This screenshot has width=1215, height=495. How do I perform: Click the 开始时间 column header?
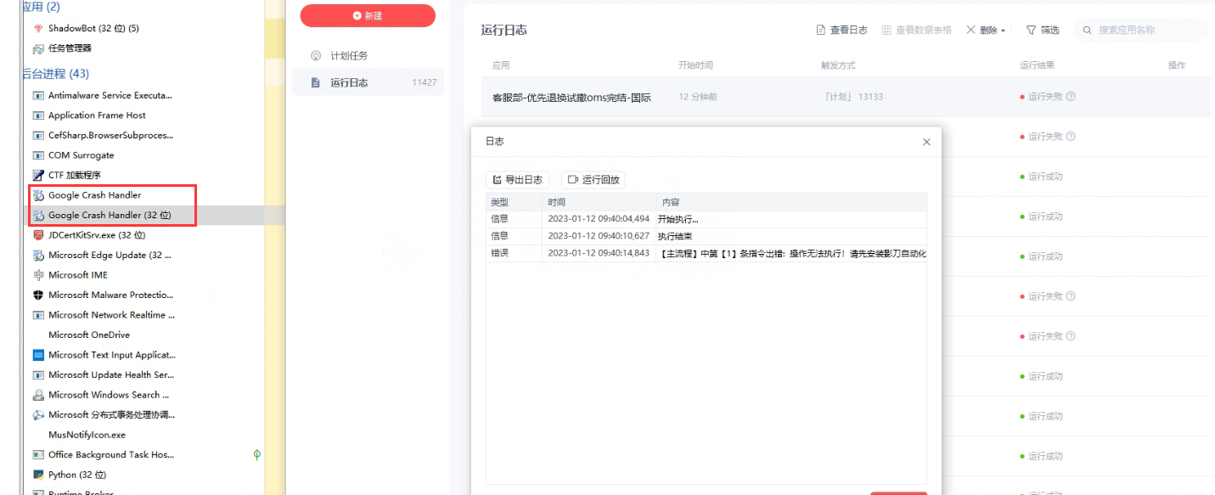pyautogui.click(x=695, y=65)
